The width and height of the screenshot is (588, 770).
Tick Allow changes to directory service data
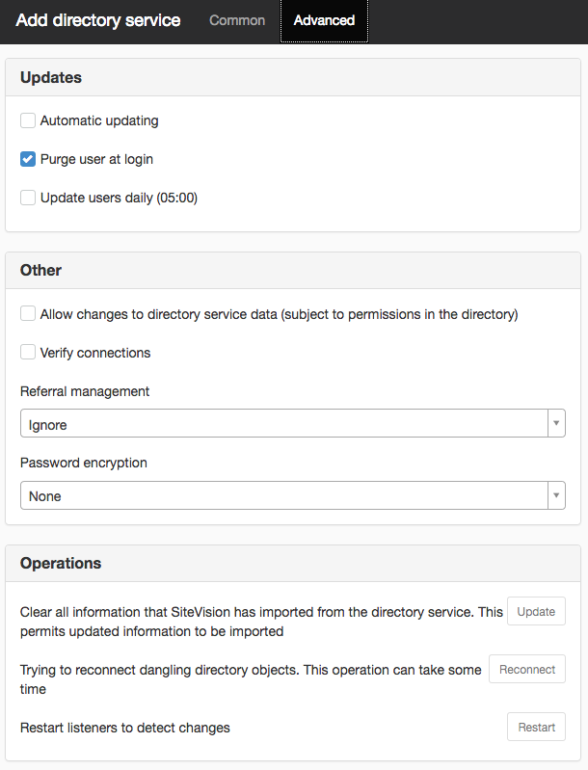tap(28, 313)
